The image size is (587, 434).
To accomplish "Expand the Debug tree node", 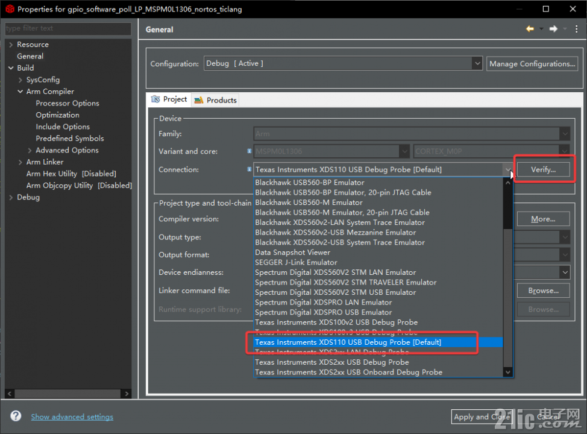I will point(11,197).
